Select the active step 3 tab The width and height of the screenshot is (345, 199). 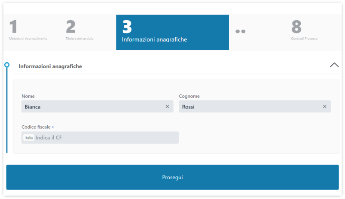(172, 33)
